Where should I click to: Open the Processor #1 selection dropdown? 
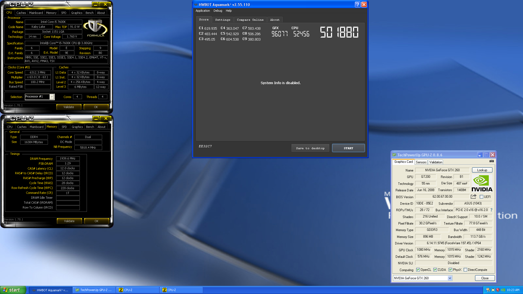pos(52,97)
